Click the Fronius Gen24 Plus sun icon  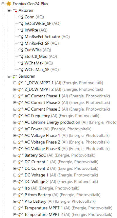[x=9, y=4]
